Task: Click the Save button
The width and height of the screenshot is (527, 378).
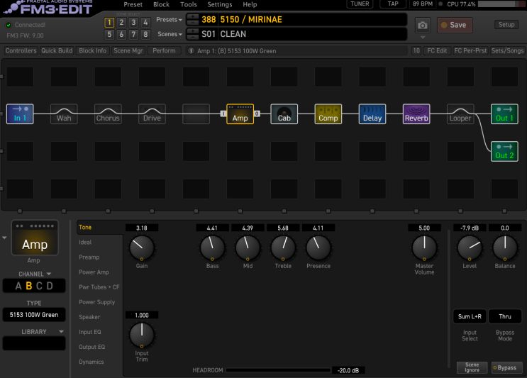Action: pos(455,26)
